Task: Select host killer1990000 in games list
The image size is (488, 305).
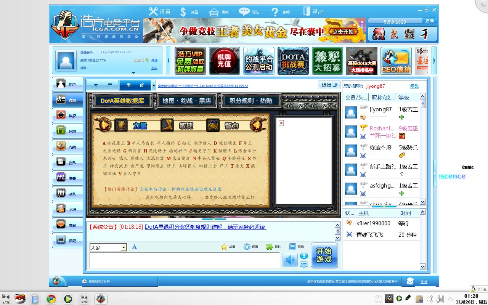Action: tap(381, 223)
